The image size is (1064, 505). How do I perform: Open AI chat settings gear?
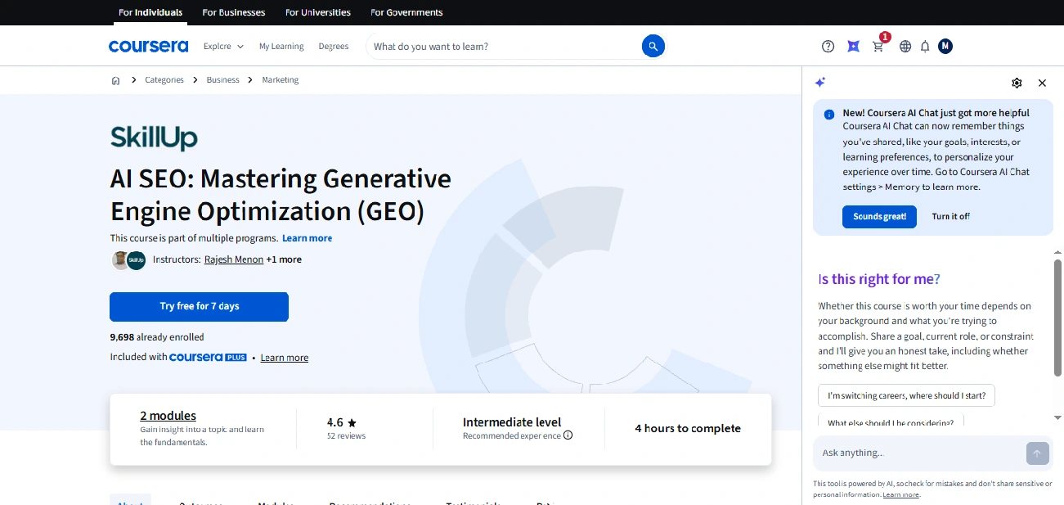click(1017, 83)
